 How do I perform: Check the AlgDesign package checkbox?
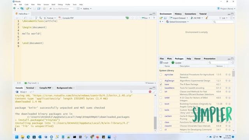click(161, 80)
